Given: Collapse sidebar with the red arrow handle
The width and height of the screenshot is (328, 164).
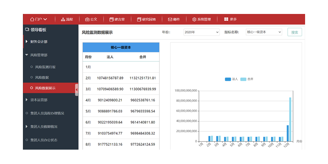Looking at the screenshot, I should [x=76, y=90].
